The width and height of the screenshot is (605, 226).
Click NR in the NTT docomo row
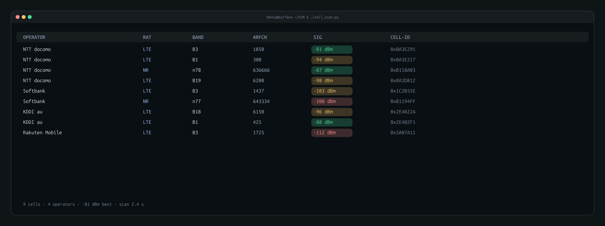coord(146,70)
